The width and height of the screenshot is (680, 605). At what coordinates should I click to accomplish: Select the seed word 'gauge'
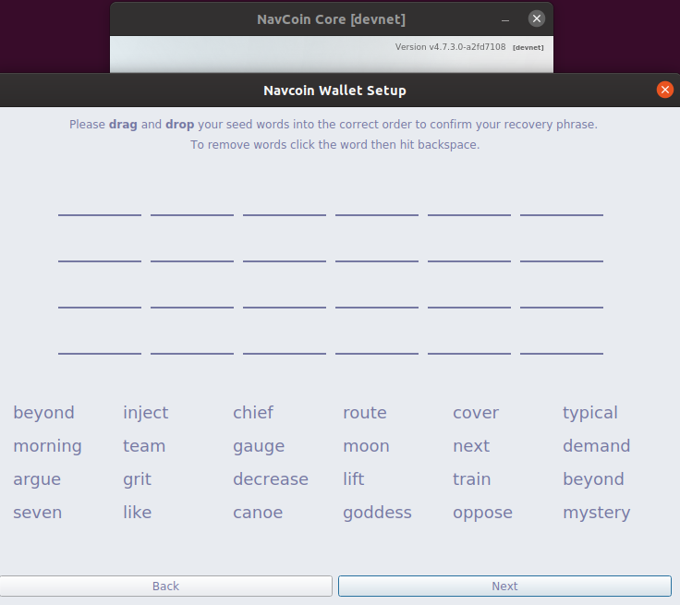point(259,447)
